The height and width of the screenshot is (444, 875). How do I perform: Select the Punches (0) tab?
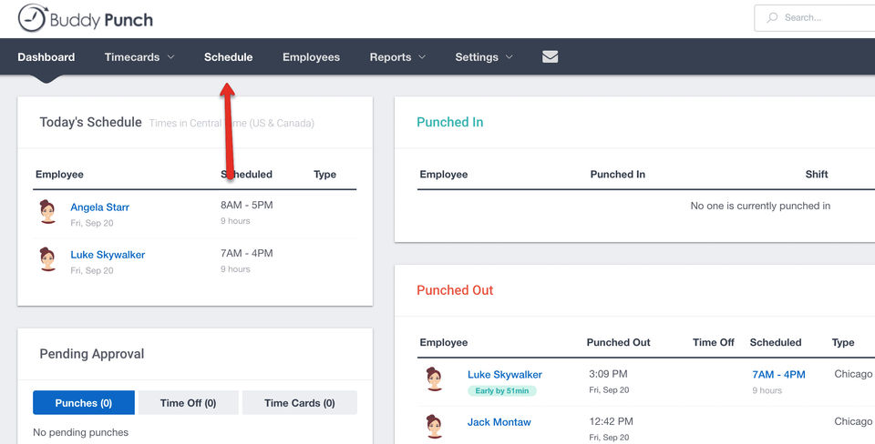pos(84,403)
